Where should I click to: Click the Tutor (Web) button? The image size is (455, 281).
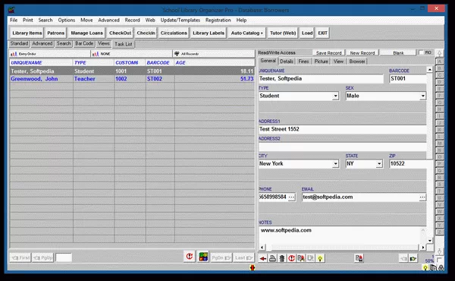pos(283,33)
